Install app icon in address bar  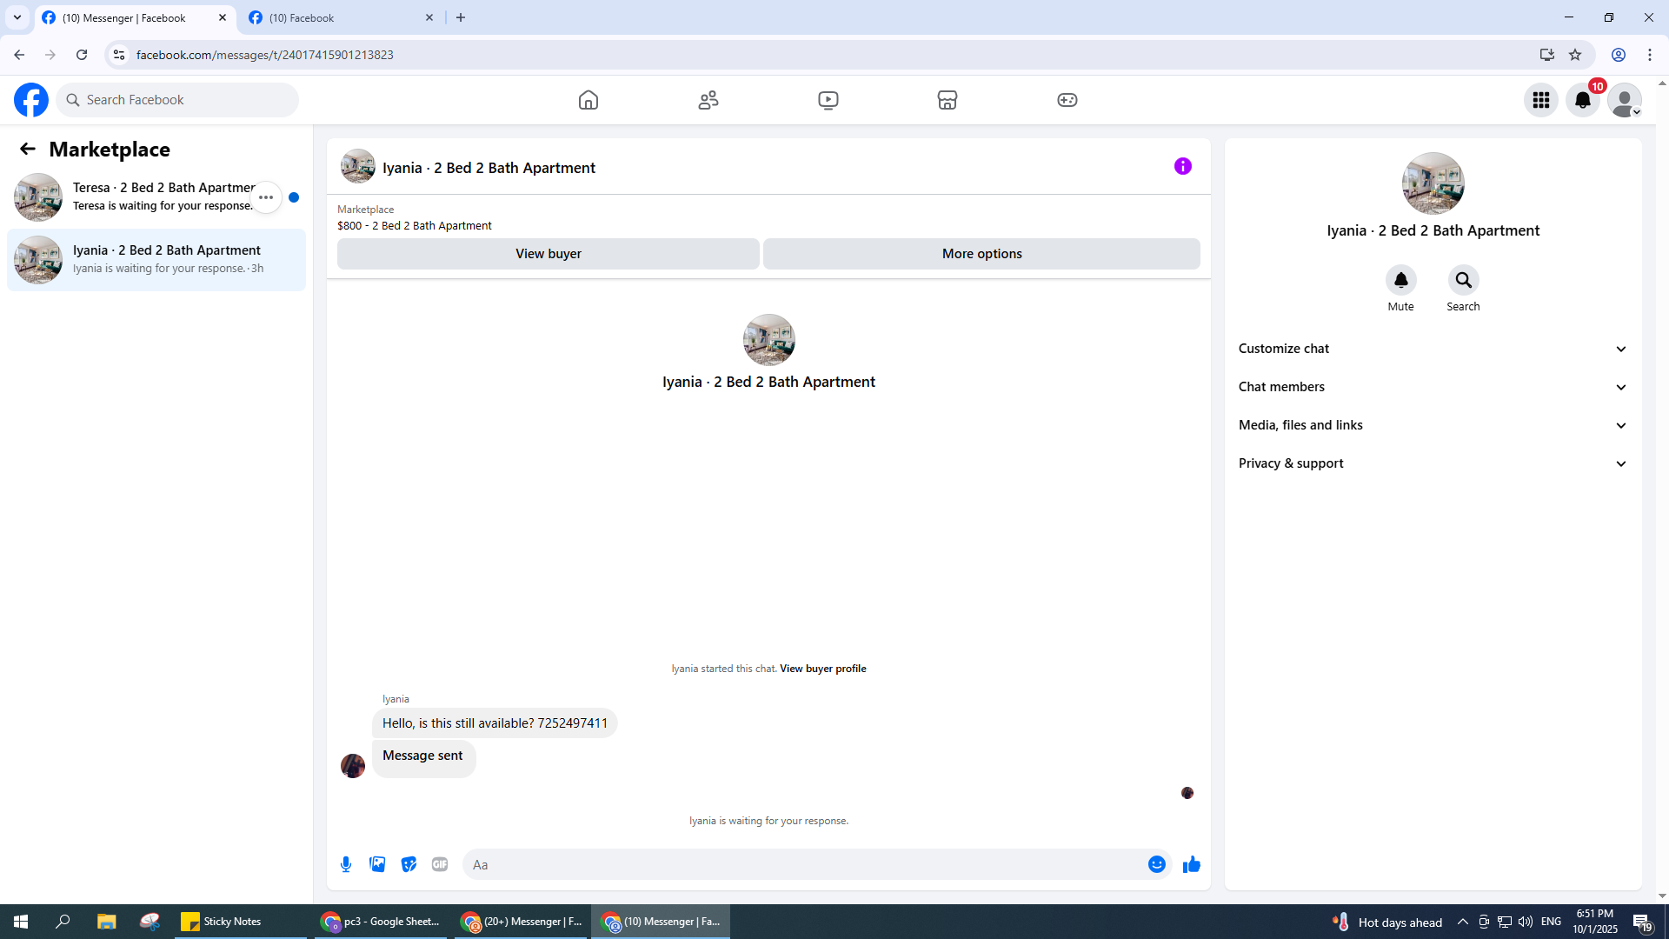pyautogui.click(x=1547, y=55)
